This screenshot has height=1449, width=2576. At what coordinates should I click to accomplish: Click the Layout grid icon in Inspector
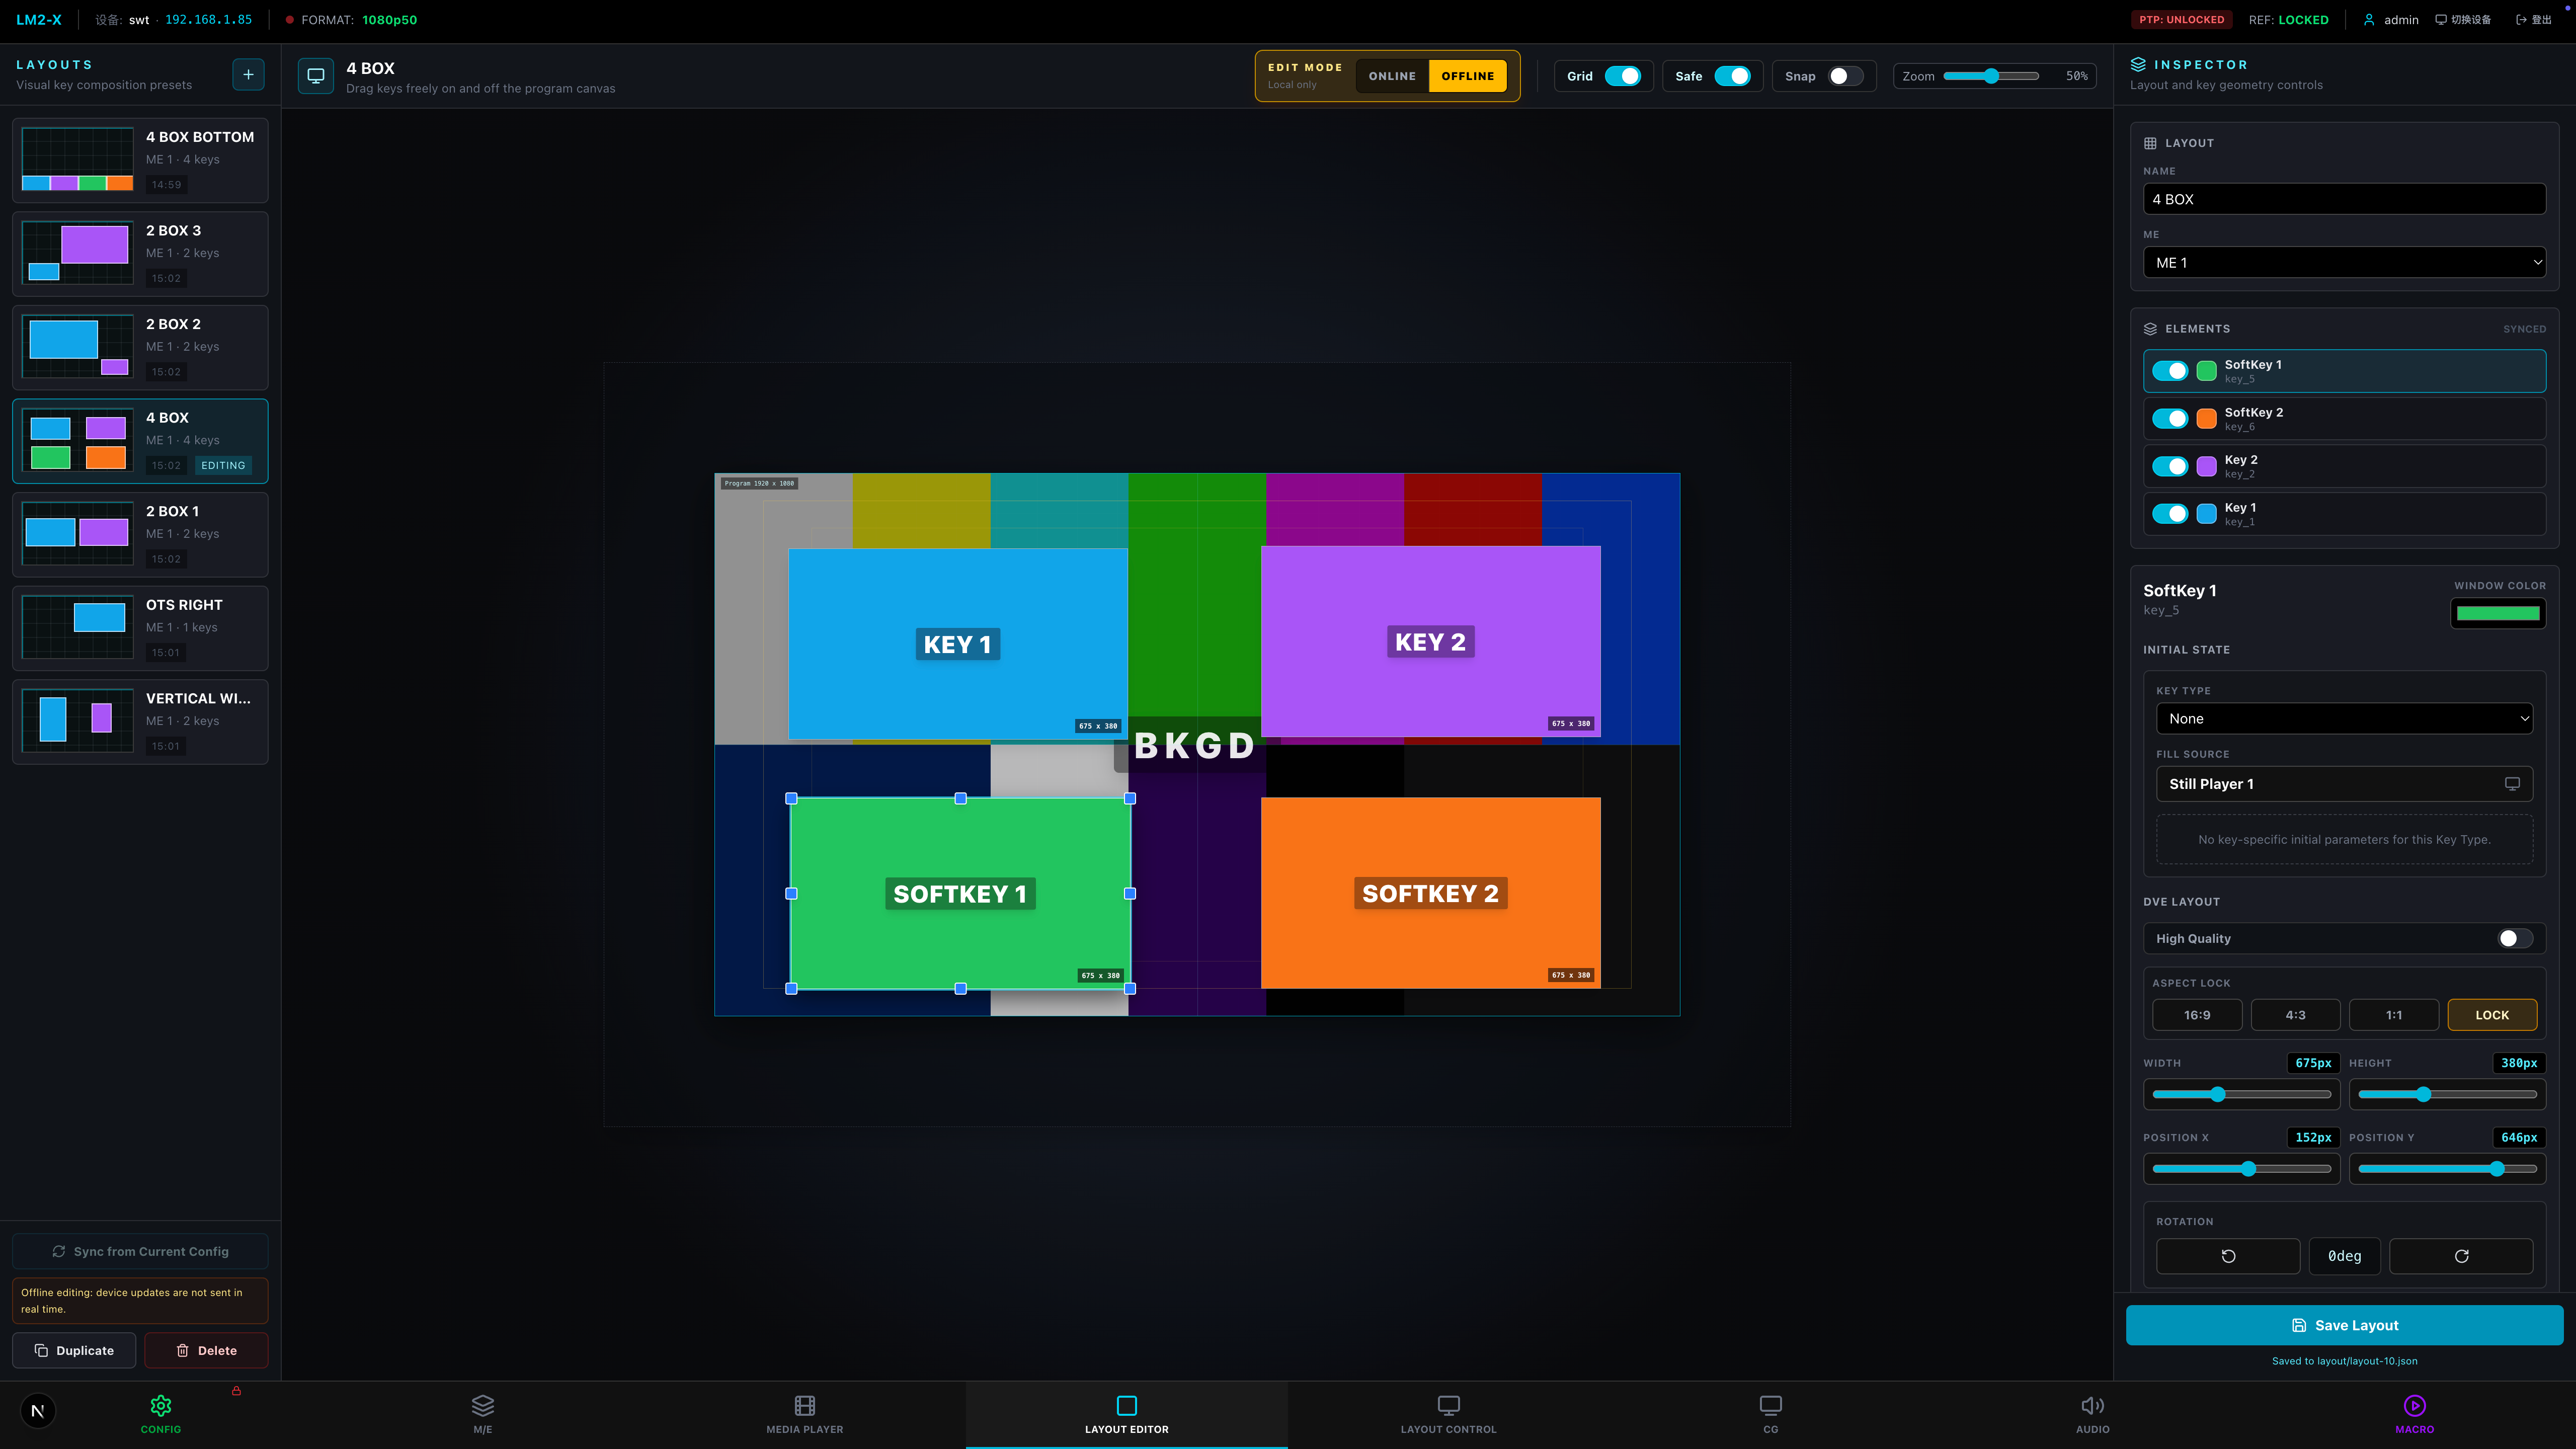[2150, 143]
